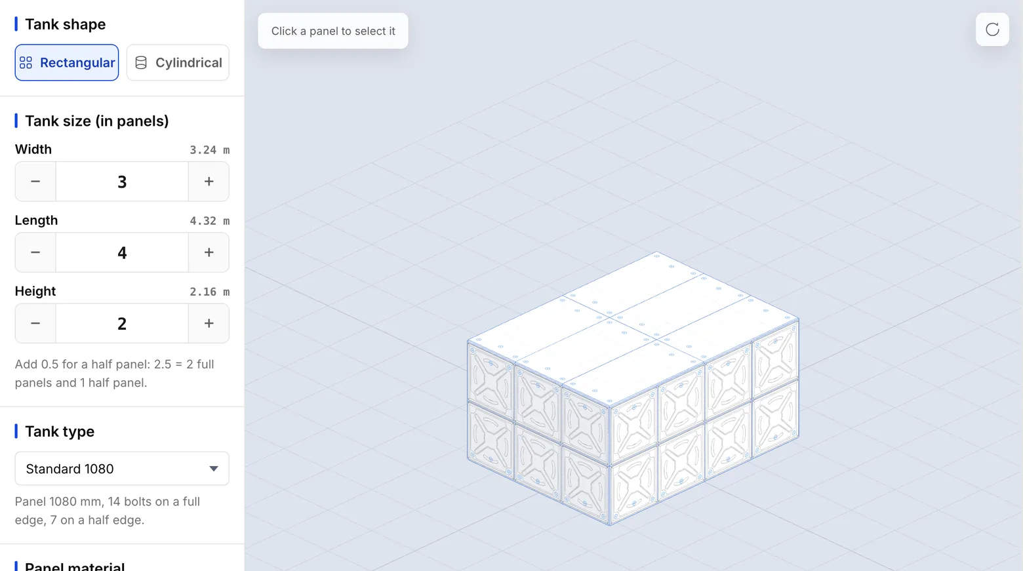Screen dimensions: 1023x571
Task: Click the Height measurement '2.16 m'
Action: click(209, 292)
